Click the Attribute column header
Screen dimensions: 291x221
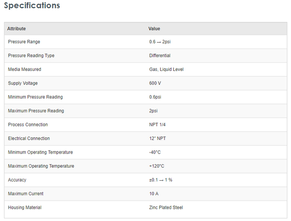16,29
